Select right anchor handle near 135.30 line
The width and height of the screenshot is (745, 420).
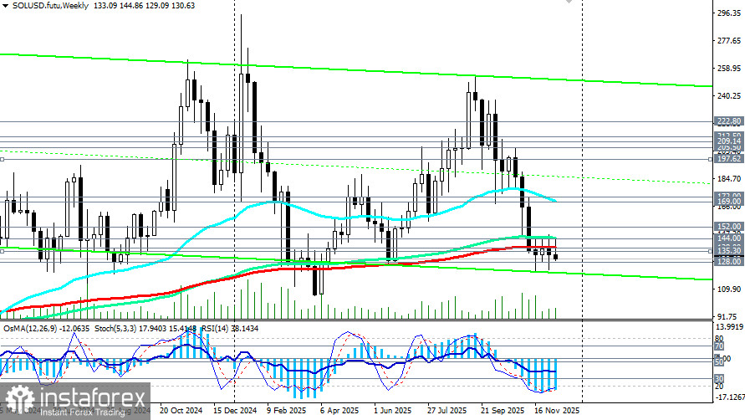(x=711, y=251)
